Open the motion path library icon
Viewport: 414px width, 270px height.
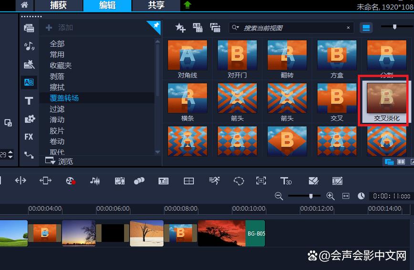click(29, 155)
